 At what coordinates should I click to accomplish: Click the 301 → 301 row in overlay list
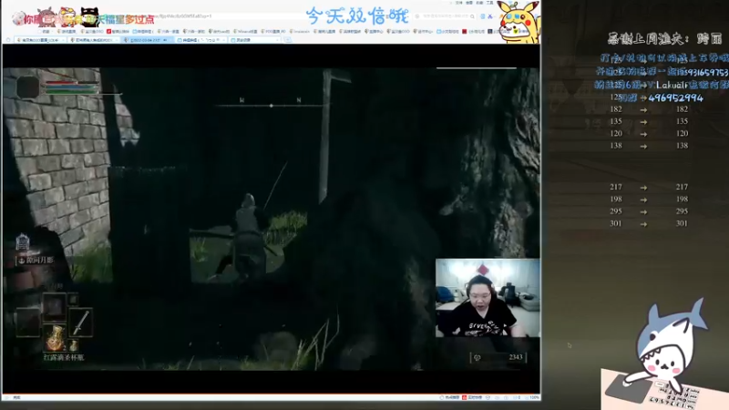coord(649,223)
